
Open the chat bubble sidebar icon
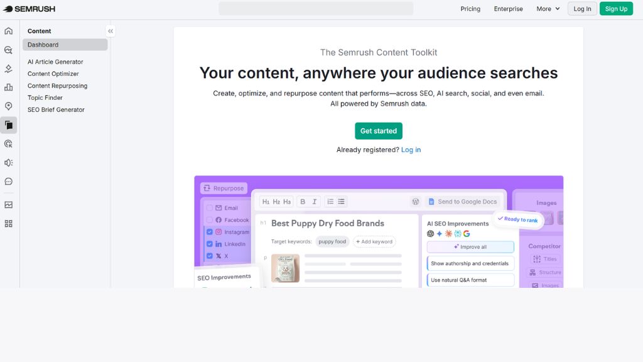(x=9, y=182)
